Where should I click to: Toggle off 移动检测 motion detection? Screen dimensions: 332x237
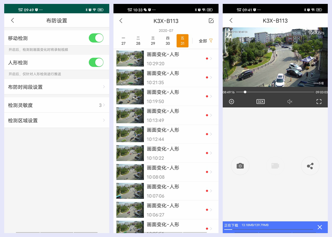tap(96, 38)
